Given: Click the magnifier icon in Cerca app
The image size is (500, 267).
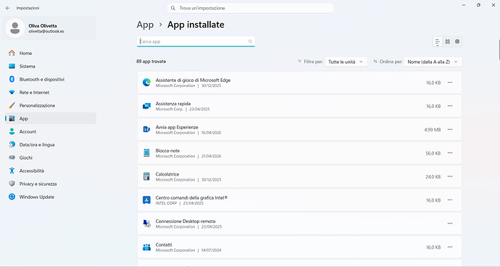Looking at the screenshot, I should point(250,41).
